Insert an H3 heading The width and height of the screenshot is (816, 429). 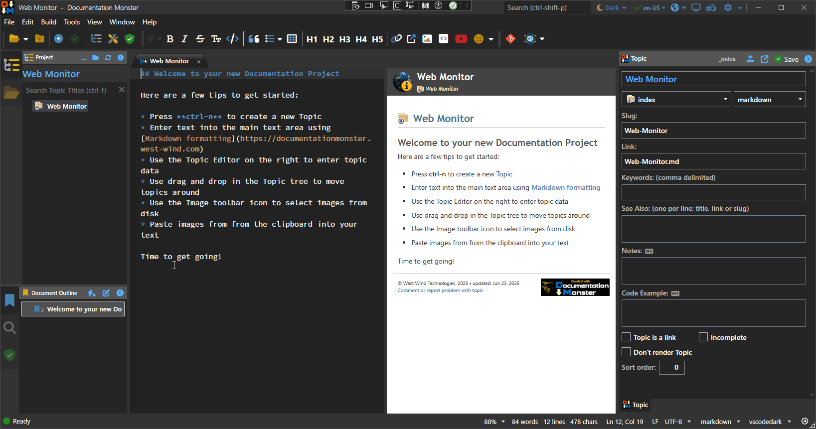pos(345,39)
